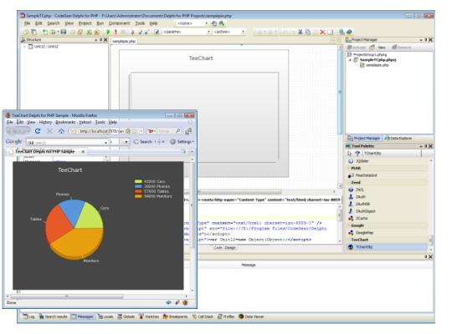Click orange Monitors legend swatch in chart

coord(138,196)
